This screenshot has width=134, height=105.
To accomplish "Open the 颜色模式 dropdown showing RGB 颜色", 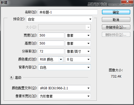I will pos(51,59).
